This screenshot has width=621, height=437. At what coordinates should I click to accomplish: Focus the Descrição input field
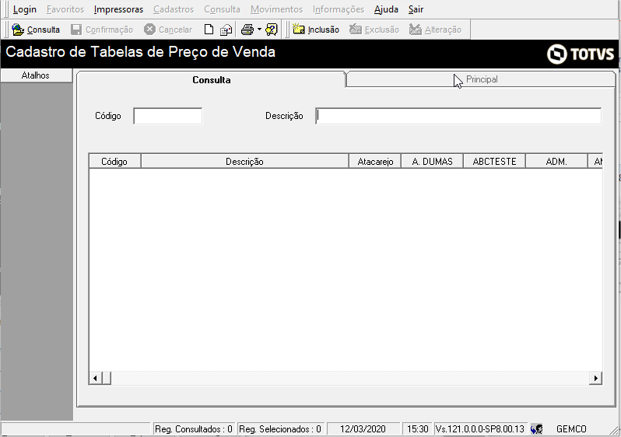pos(458,116)
